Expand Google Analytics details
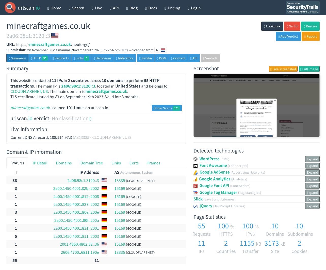 click(312, 179)
